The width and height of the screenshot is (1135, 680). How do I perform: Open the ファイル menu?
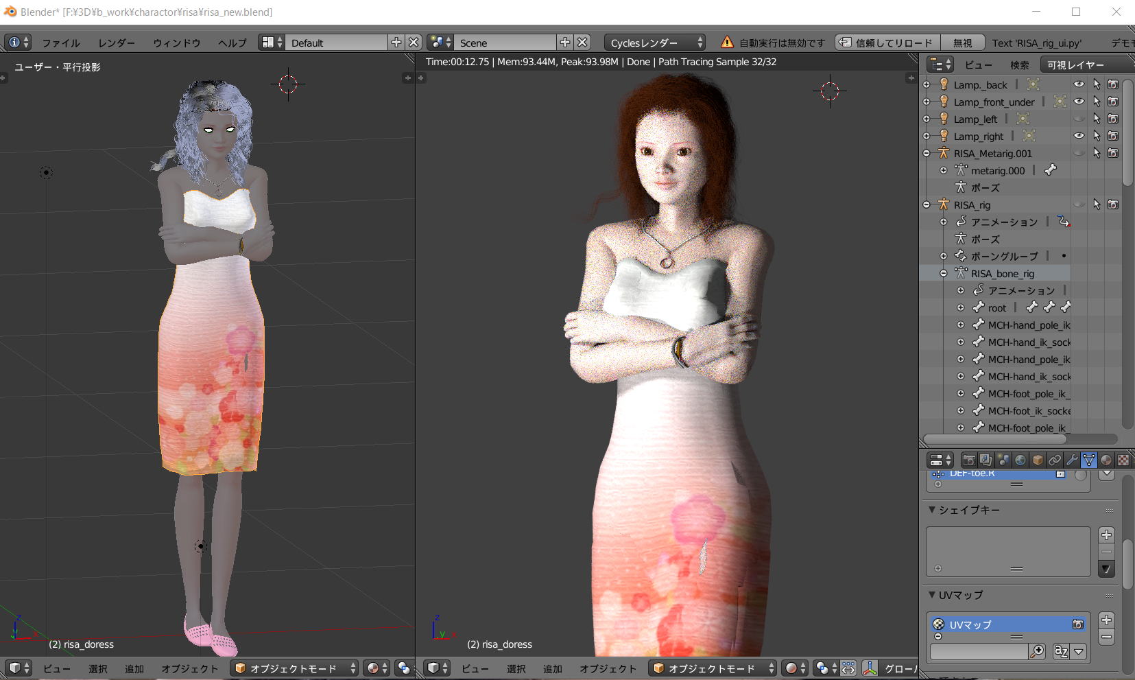60,43
